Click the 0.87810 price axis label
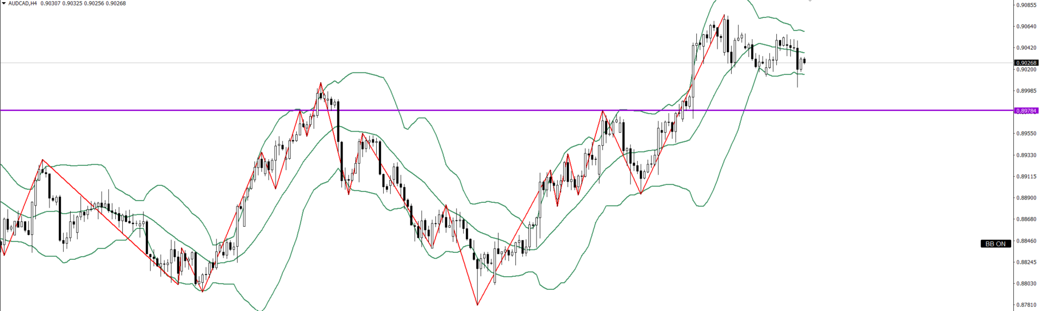Viewport: 1041px width, 311px height. coord(1026,305)
